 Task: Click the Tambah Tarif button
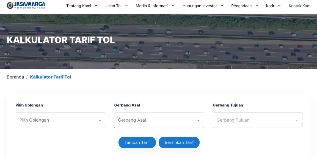tap(137, 142)
